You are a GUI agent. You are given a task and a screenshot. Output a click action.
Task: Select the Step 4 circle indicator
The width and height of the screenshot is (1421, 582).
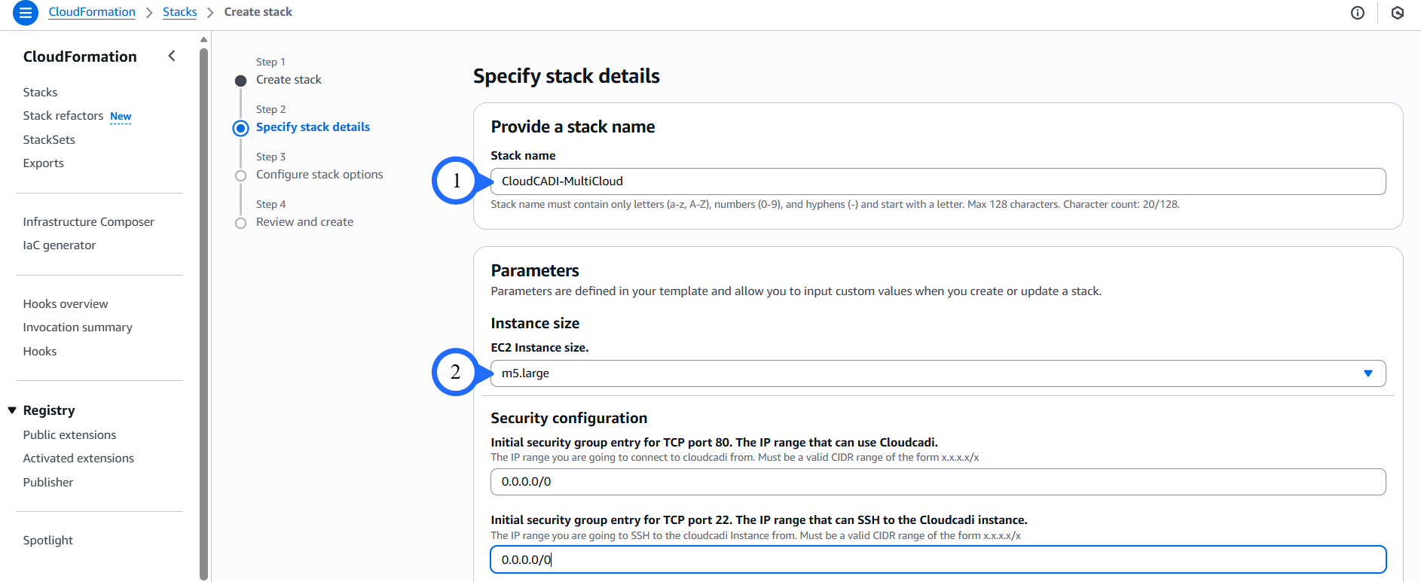click(240, 223)
